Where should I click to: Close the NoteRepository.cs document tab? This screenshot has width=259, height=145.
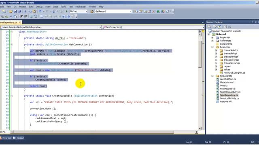point(20,22)
